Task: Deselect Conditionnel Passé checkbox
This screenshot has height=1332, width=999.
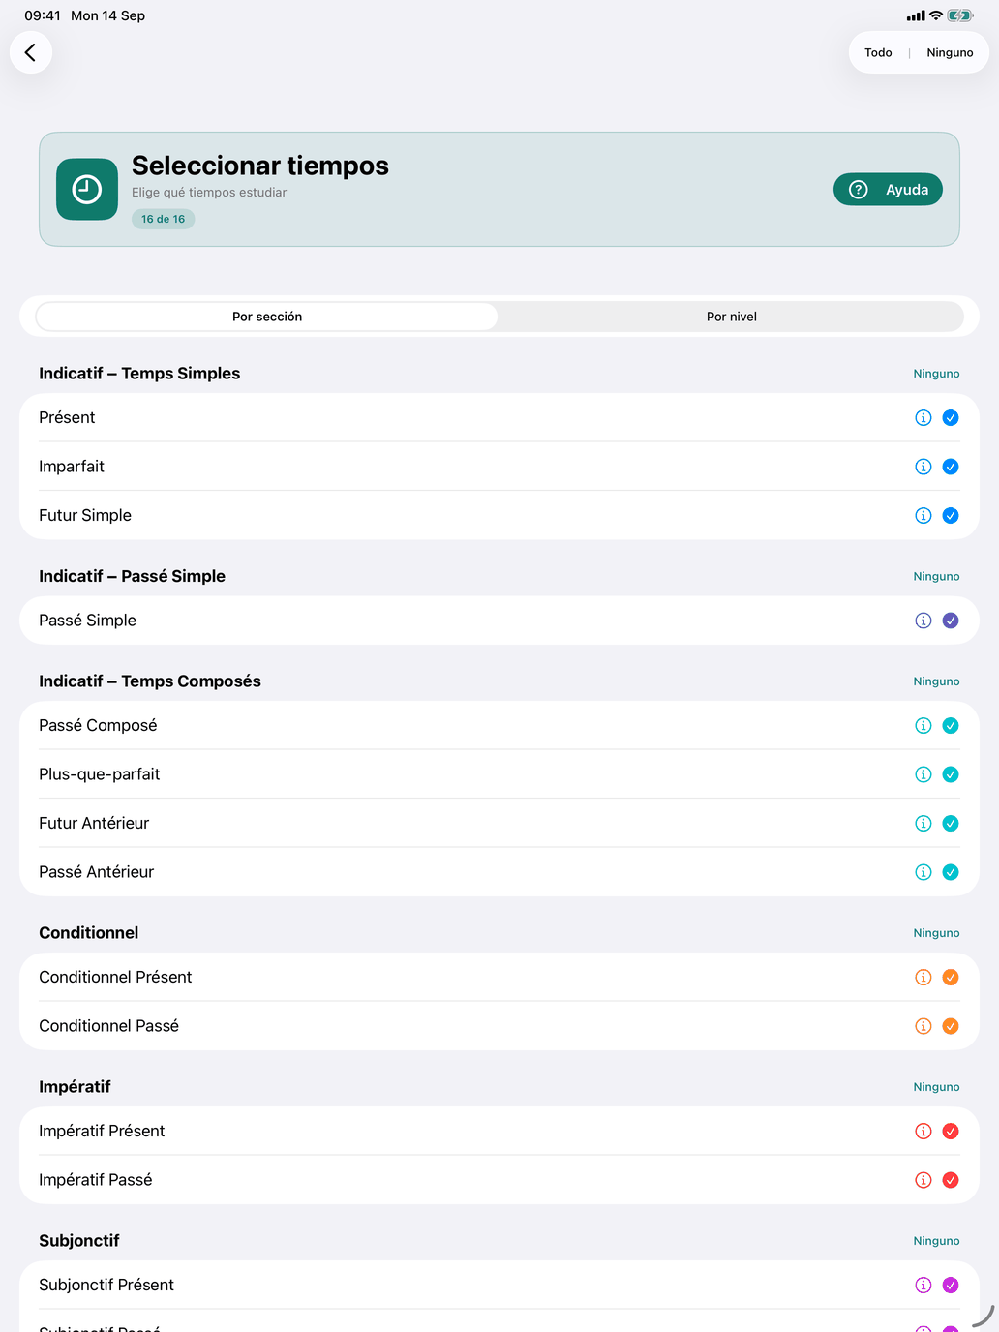Action: pos(951,1026)
